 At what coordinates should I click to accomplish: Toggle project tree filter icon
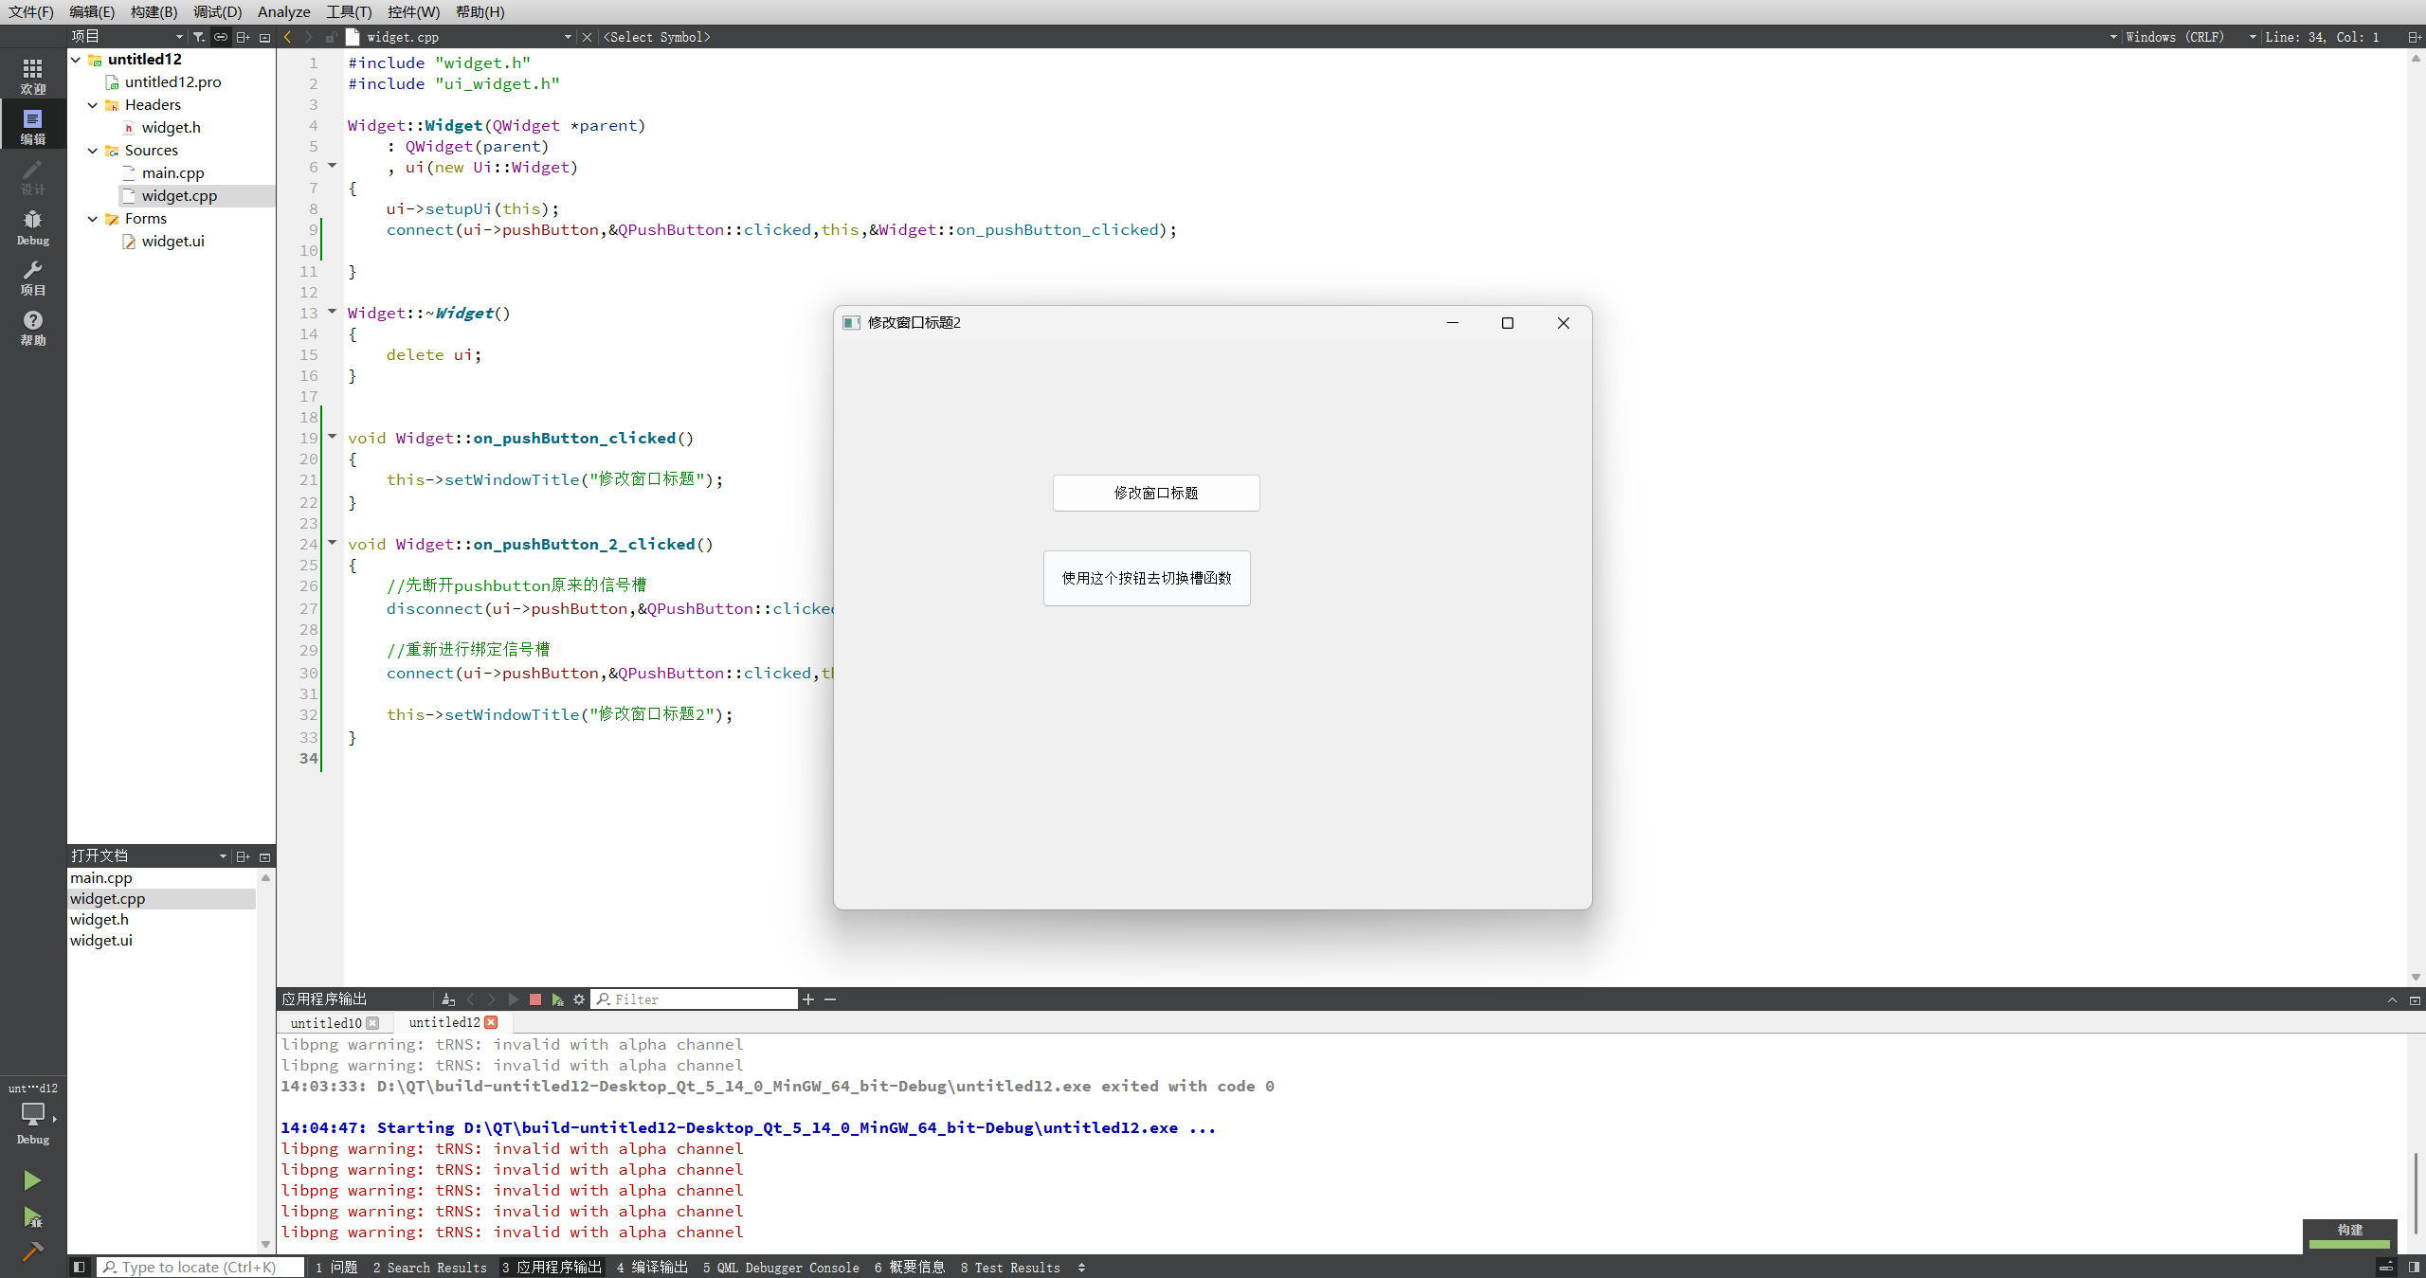[198, 37]
